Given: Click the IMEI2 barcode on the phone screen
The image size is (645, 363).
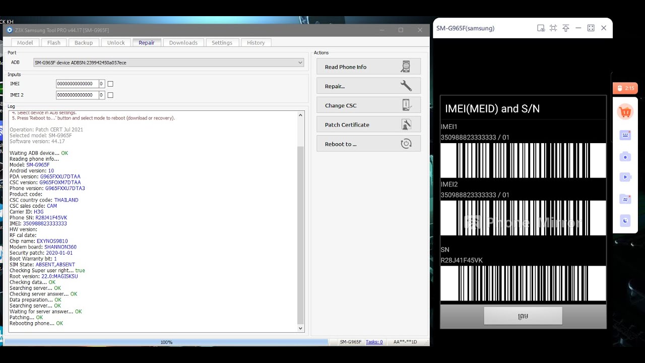Looking at the screenshot, I should tap(523, 218).
